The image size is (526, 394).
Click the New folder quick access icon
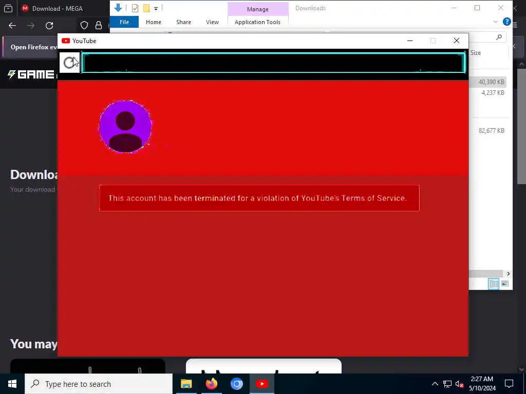(146, 8)
